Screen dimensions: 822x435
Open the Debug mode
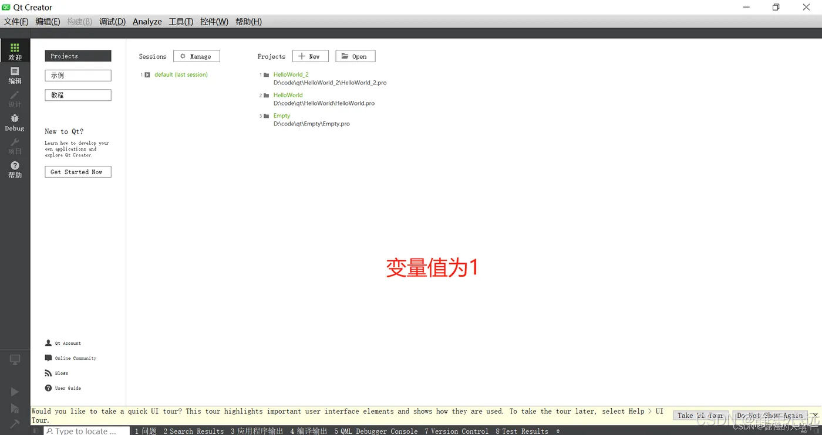point(15,123)
